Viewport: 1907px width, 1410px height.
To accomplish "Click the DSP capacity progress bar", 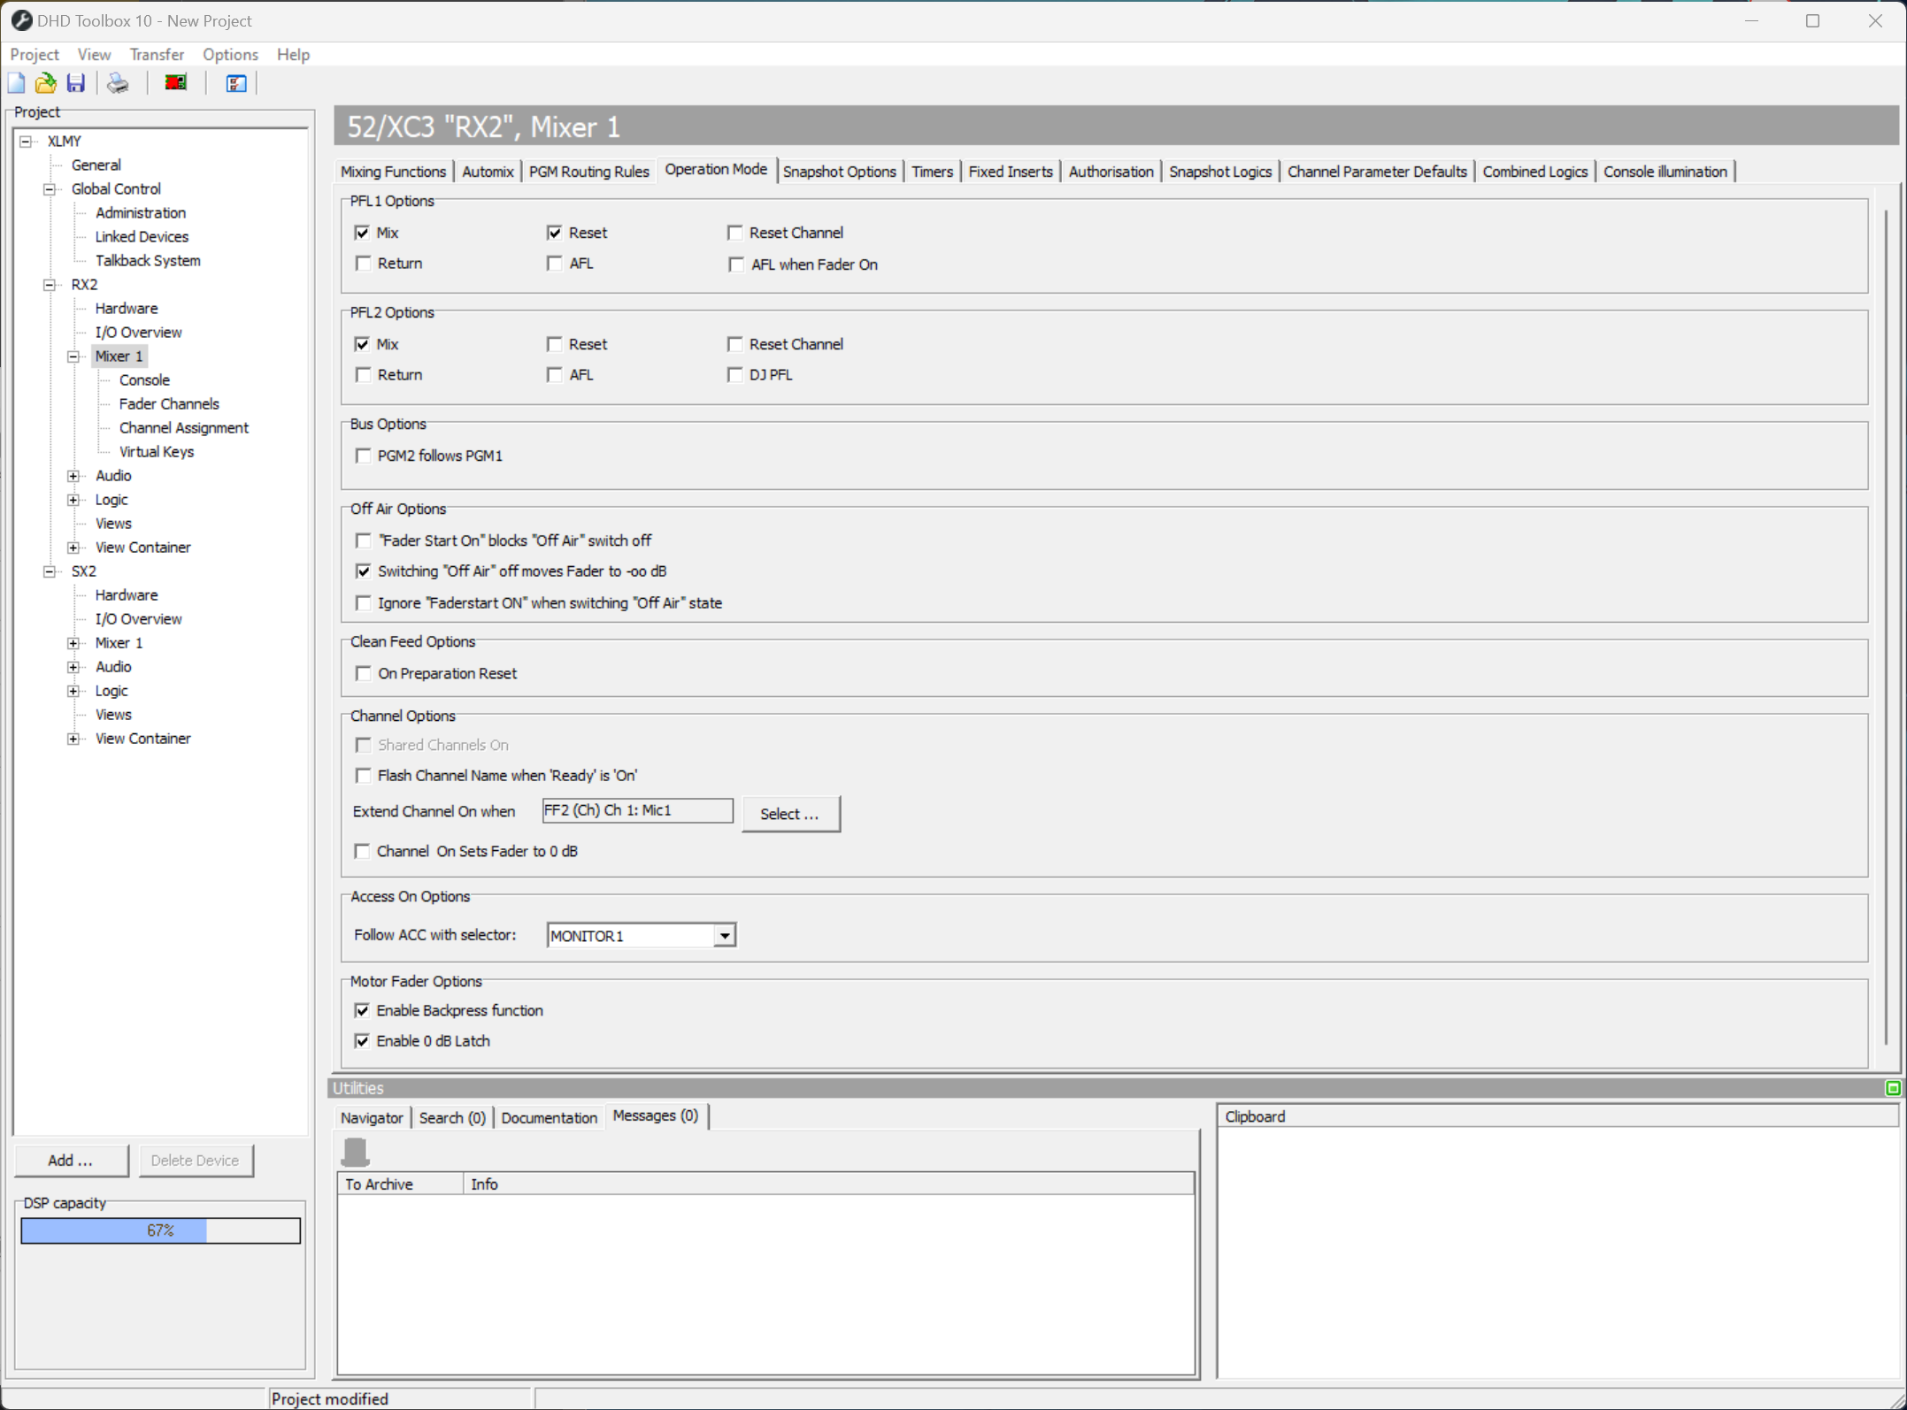I will [x=160, y=1230].
